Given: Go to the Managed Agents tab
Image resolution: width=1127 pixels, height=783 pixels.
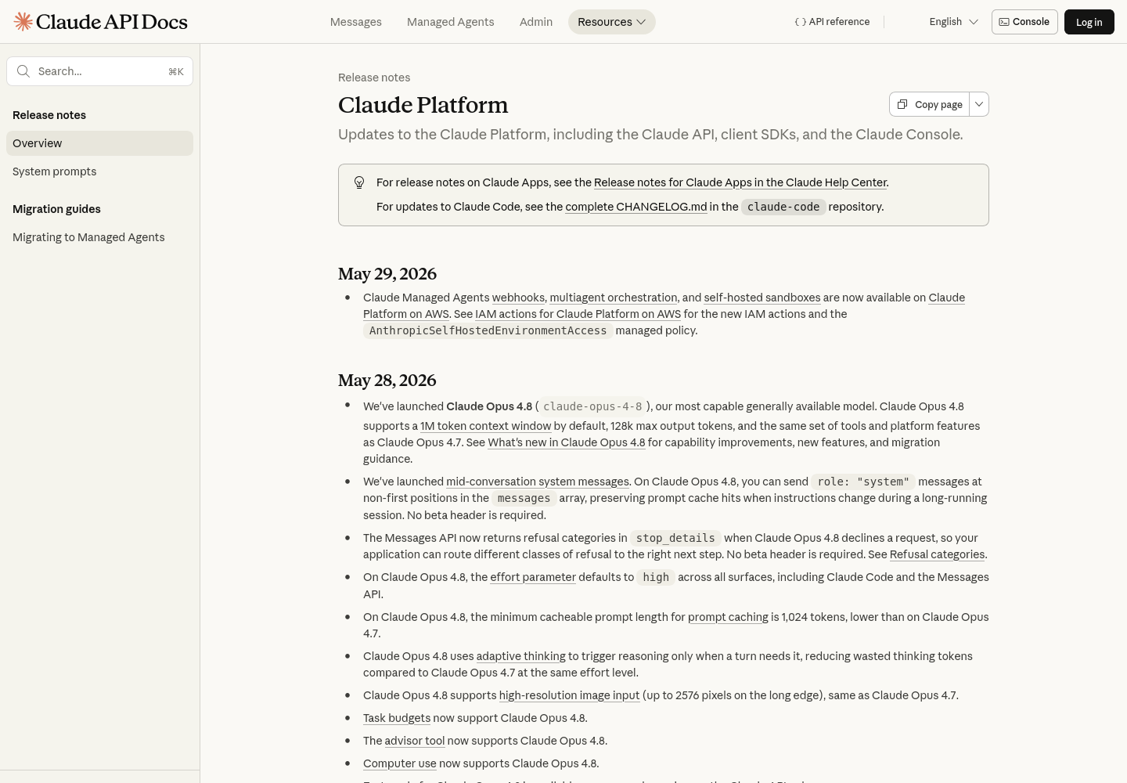Looking at the screenshot, I should coord(451,22).
